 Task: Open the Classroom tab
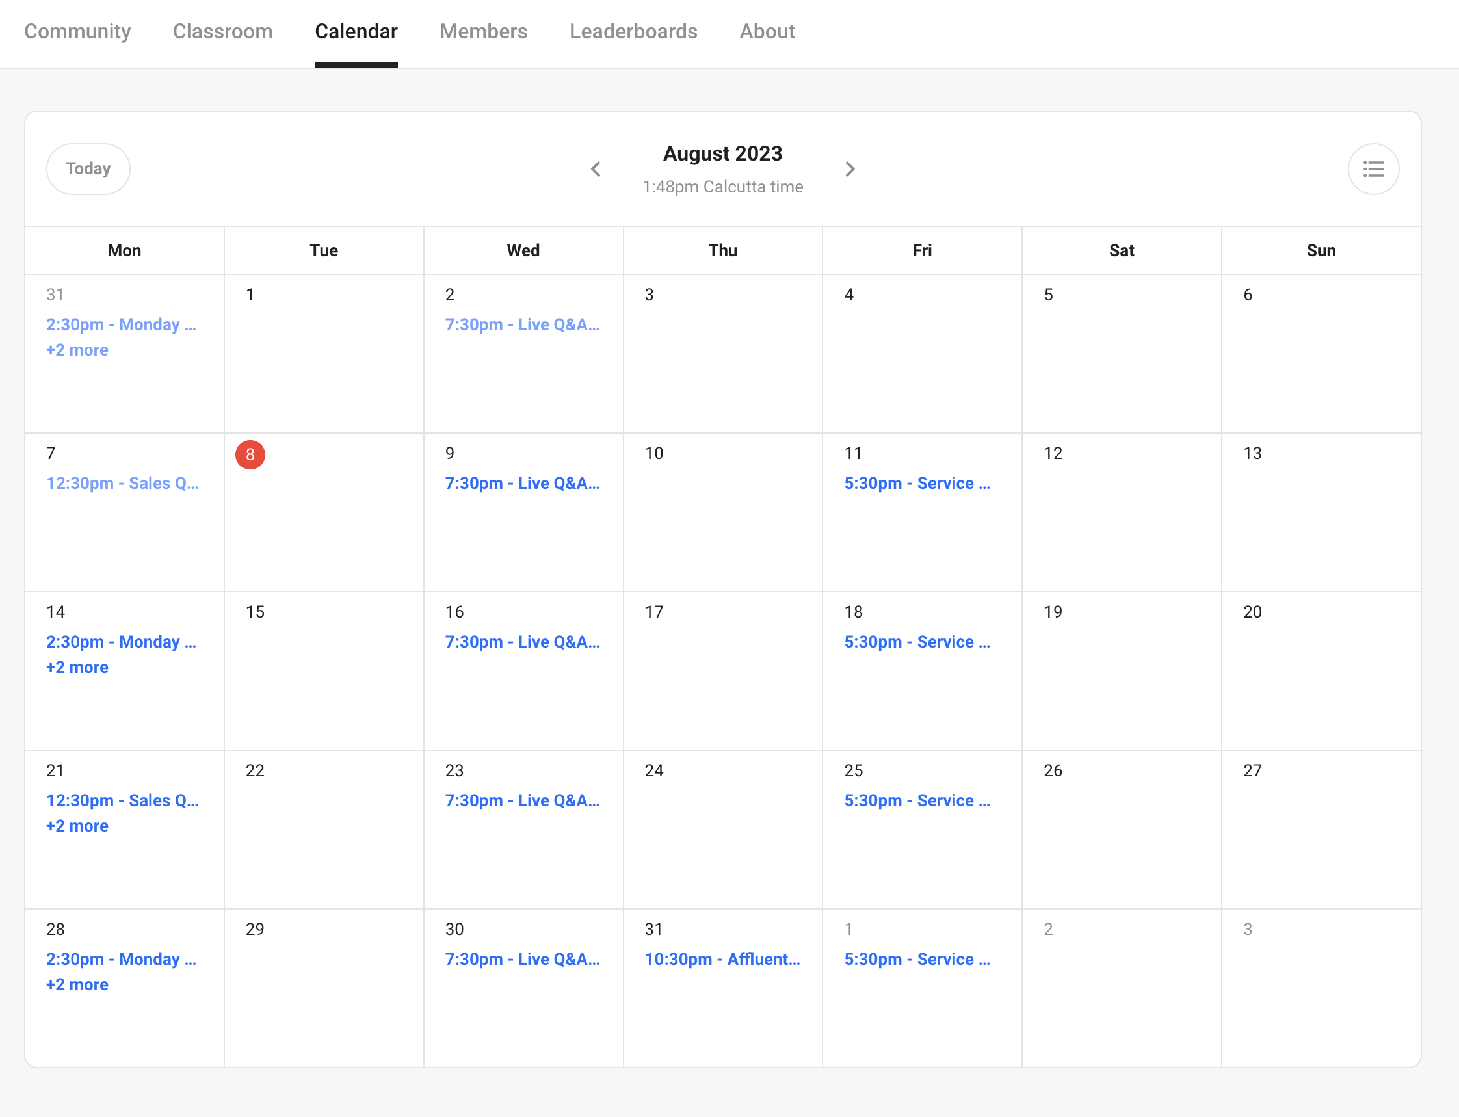(222, 31)
